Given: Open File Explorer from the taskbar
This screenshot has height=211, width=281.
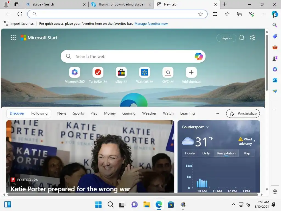Looking at the screenshot, I should (x=147, y=204).
